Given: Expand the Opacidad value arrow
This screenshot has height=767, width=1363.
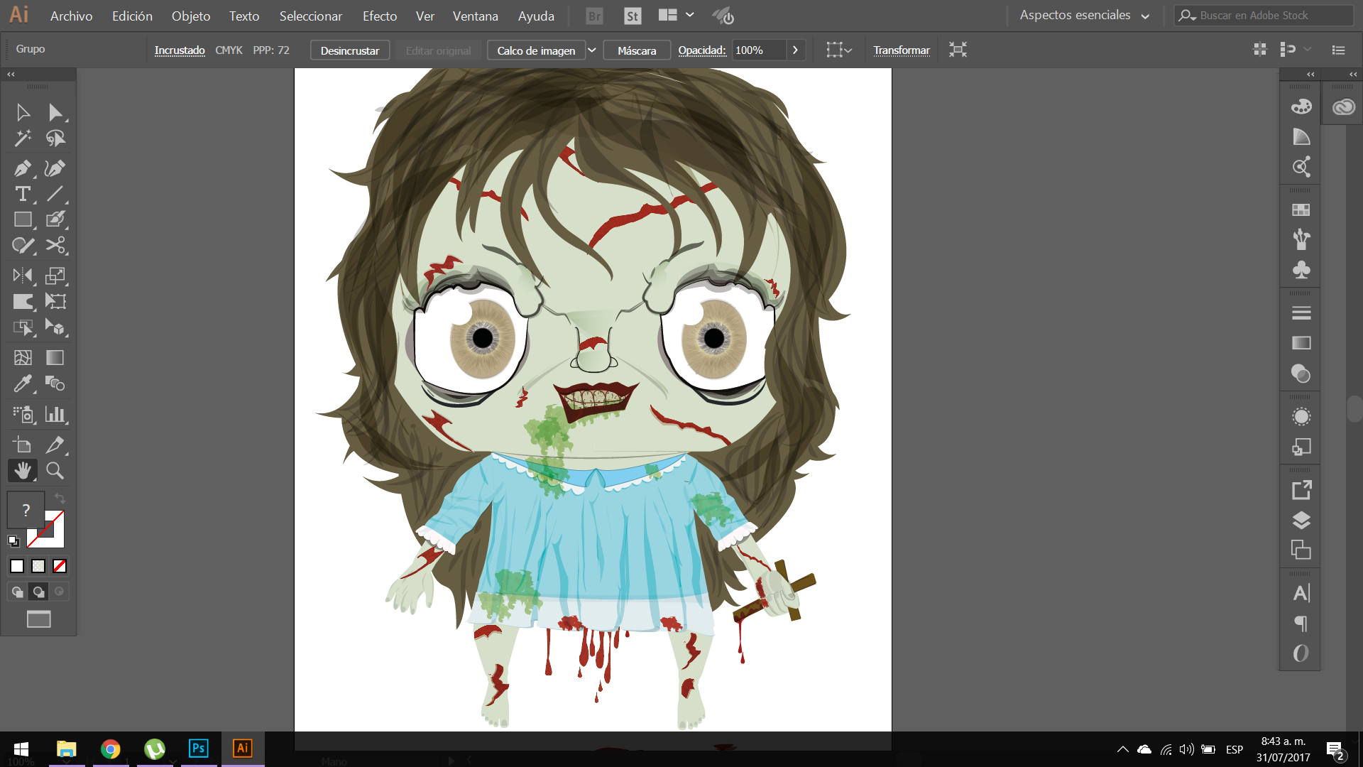Looking at the screenshot, I should coord(795,50).
